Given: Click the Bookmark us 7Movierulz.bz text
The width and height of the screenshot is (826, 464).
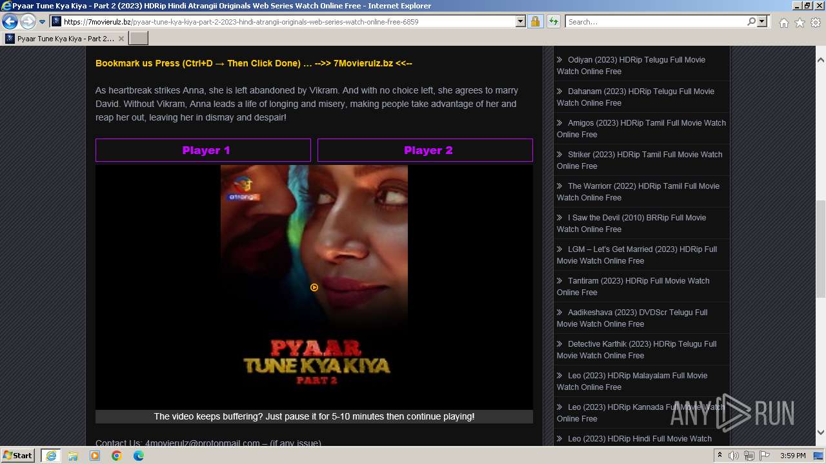Looking at the screenshot, I should click(x=254, y=63).
